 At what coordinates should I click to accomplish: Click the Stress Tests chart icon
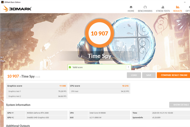click(x=163, y=7)
